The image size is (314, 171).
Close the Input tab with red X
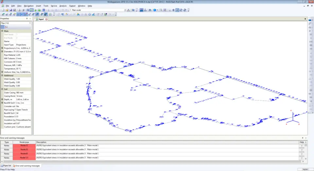pyautogui.click(x=46, y=19)
